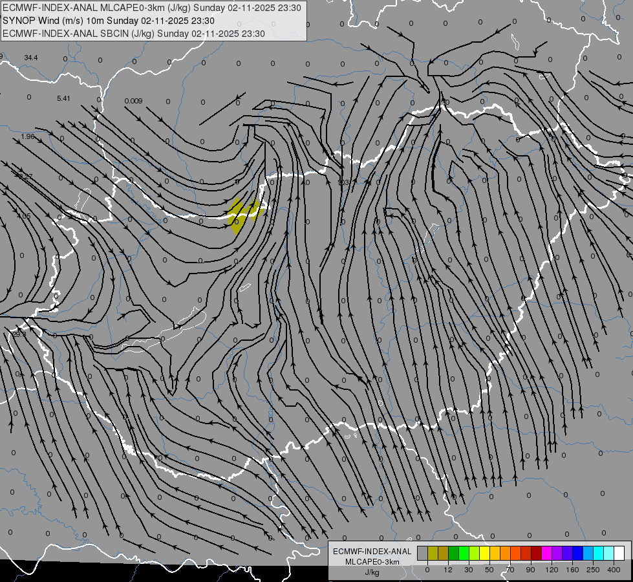Click the ECMWF-INDEX-ANAL legend title
The width and height of the screenshot is (633, 582).
click(x=372, y=552)
